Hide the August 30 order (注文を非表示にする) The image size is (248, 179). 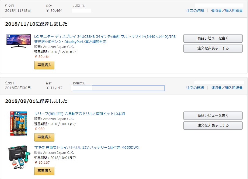point(213,125)
